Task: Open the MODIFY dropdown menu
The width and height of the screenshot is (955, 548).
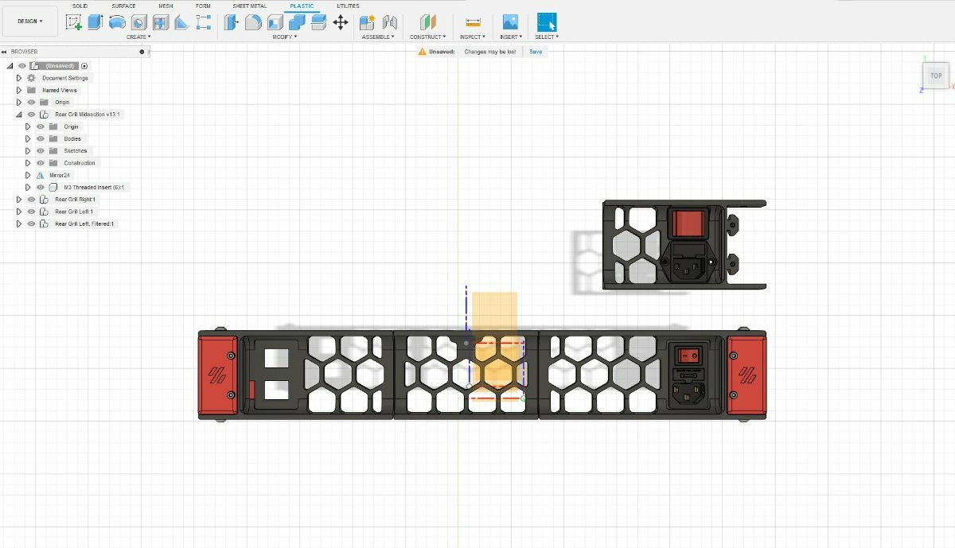Action: [x=285, y=37]
